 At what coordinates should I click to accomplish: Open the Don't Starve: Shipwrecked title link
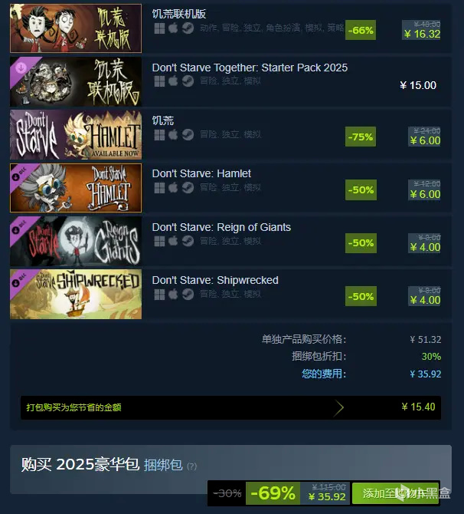(x=215, y=280)
